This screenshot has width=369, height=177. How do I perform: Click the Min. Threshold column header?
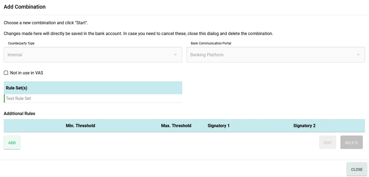tap(81, 126)
